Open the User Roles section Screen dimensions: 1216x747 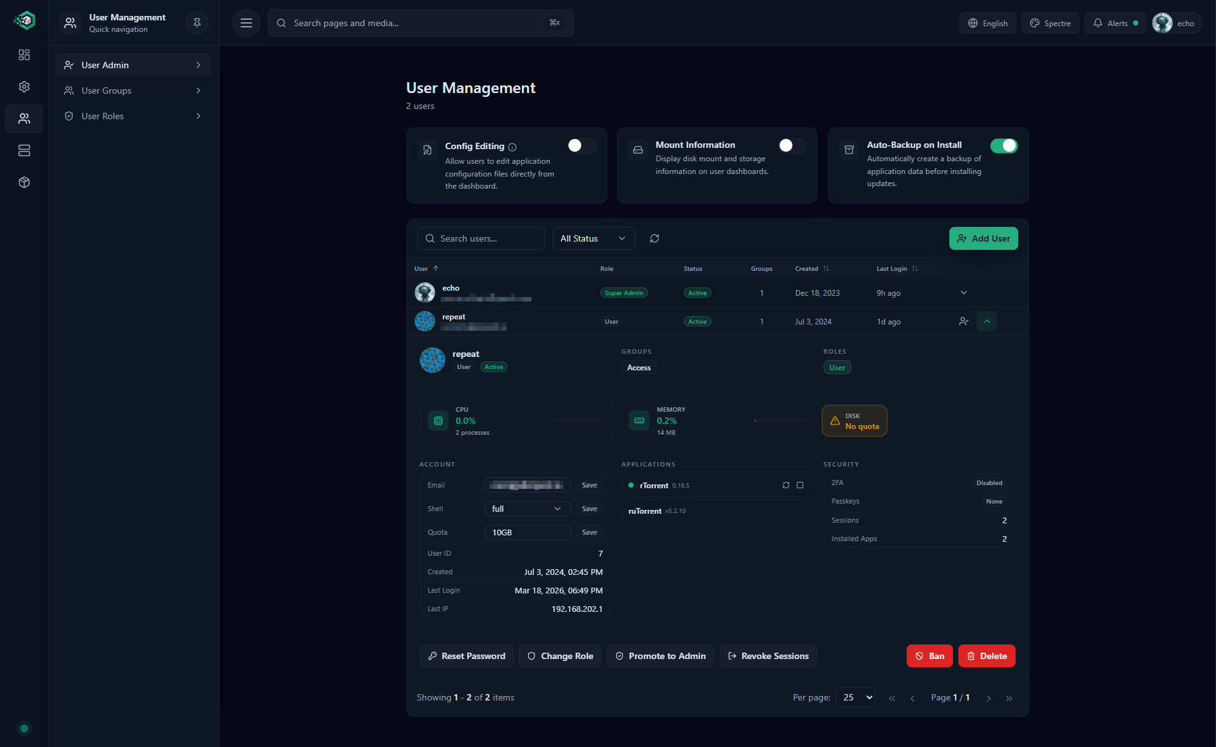point(133,115)
